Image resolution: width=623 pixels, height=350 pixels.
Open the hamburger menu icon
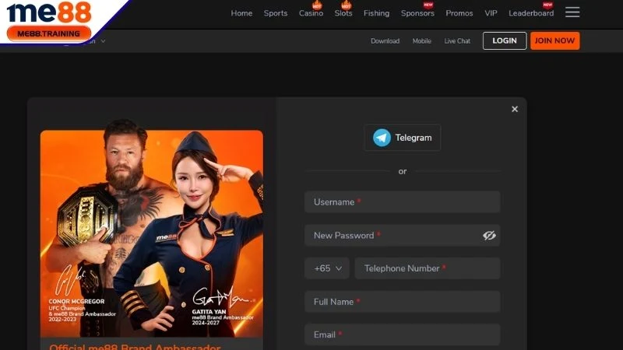[x=572, y=12]
